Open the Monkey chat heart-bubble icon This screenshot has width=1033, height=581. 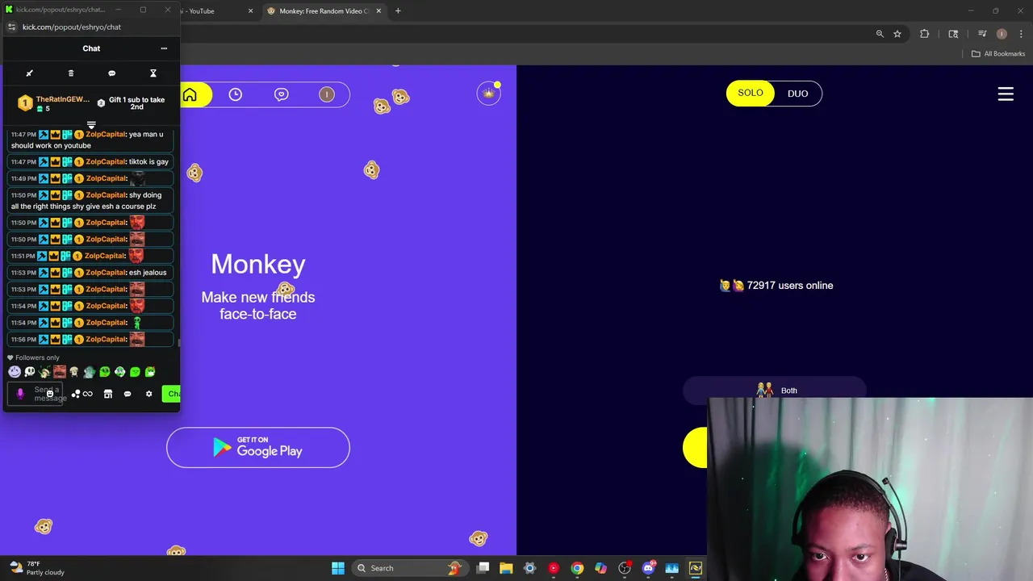pyautogui.click(x=281, y=94)
